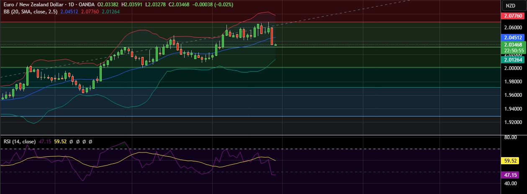
Task: Click the 1.96000 price axis label
Action: click(x=512, y=95)
